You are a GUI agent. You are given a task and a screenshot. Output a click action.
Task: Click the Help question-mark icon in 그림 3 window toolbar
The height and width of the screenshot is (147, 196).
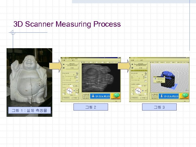[x=142, y=60]
